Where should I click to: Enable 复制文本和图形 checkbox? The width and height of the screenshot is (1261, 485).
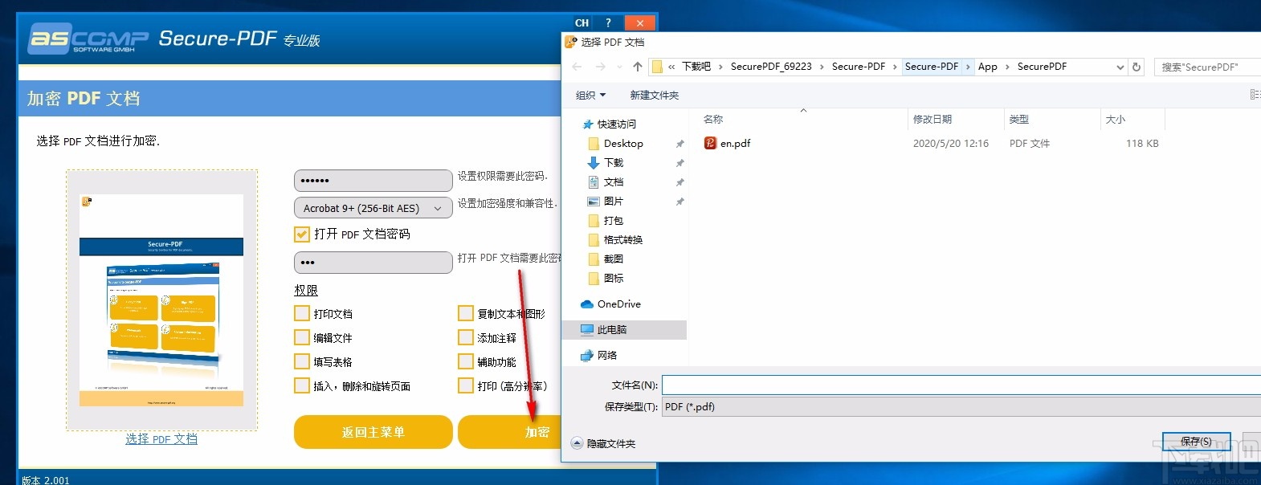466,314
